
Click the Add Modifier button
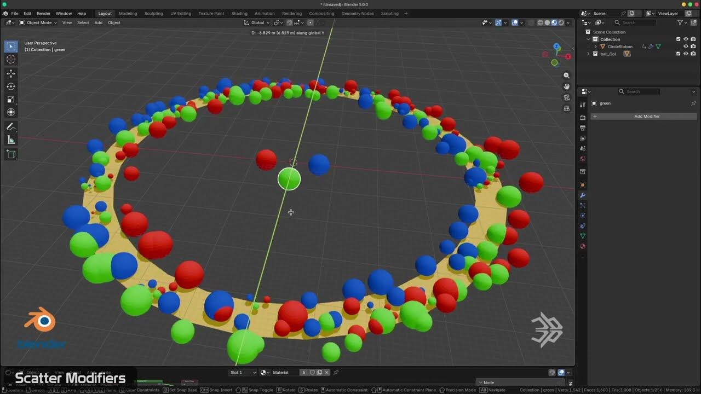[x=647, y=116]
